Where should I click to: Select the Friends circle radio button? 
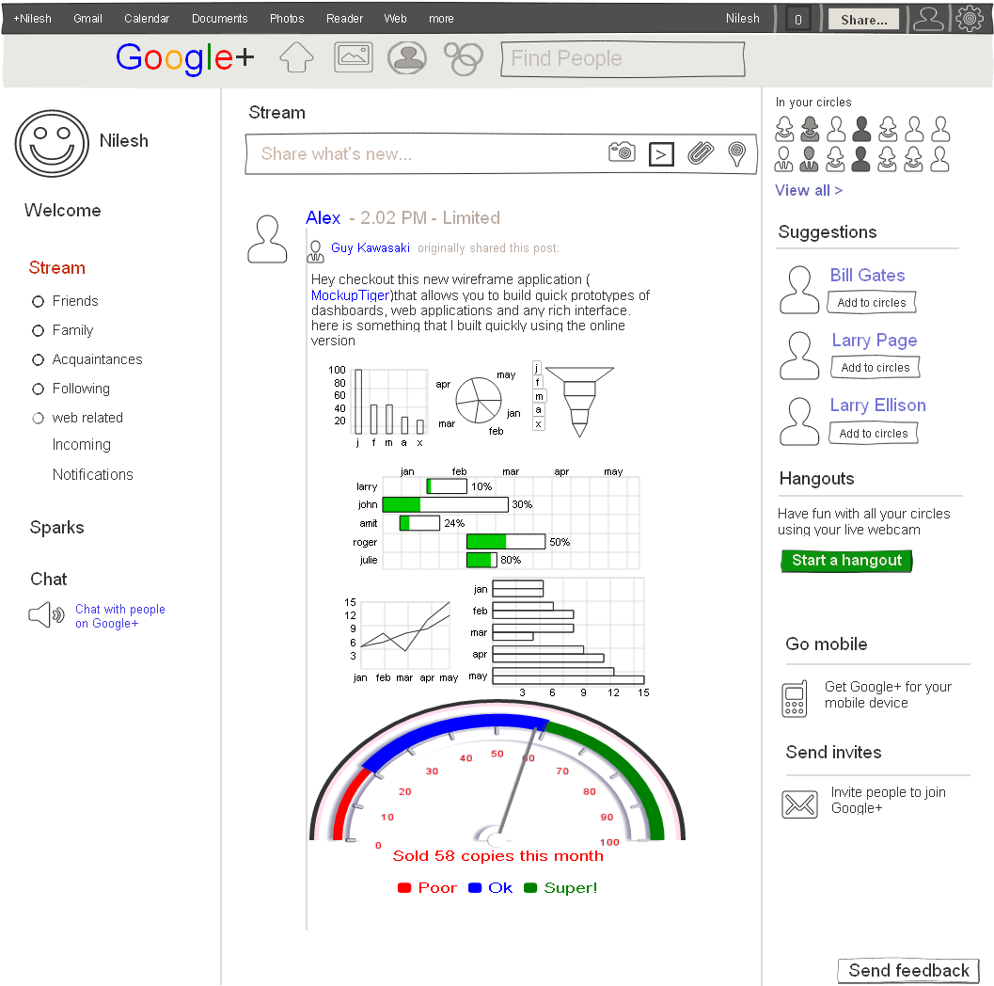pyautogui.click(x=38, y=301)
